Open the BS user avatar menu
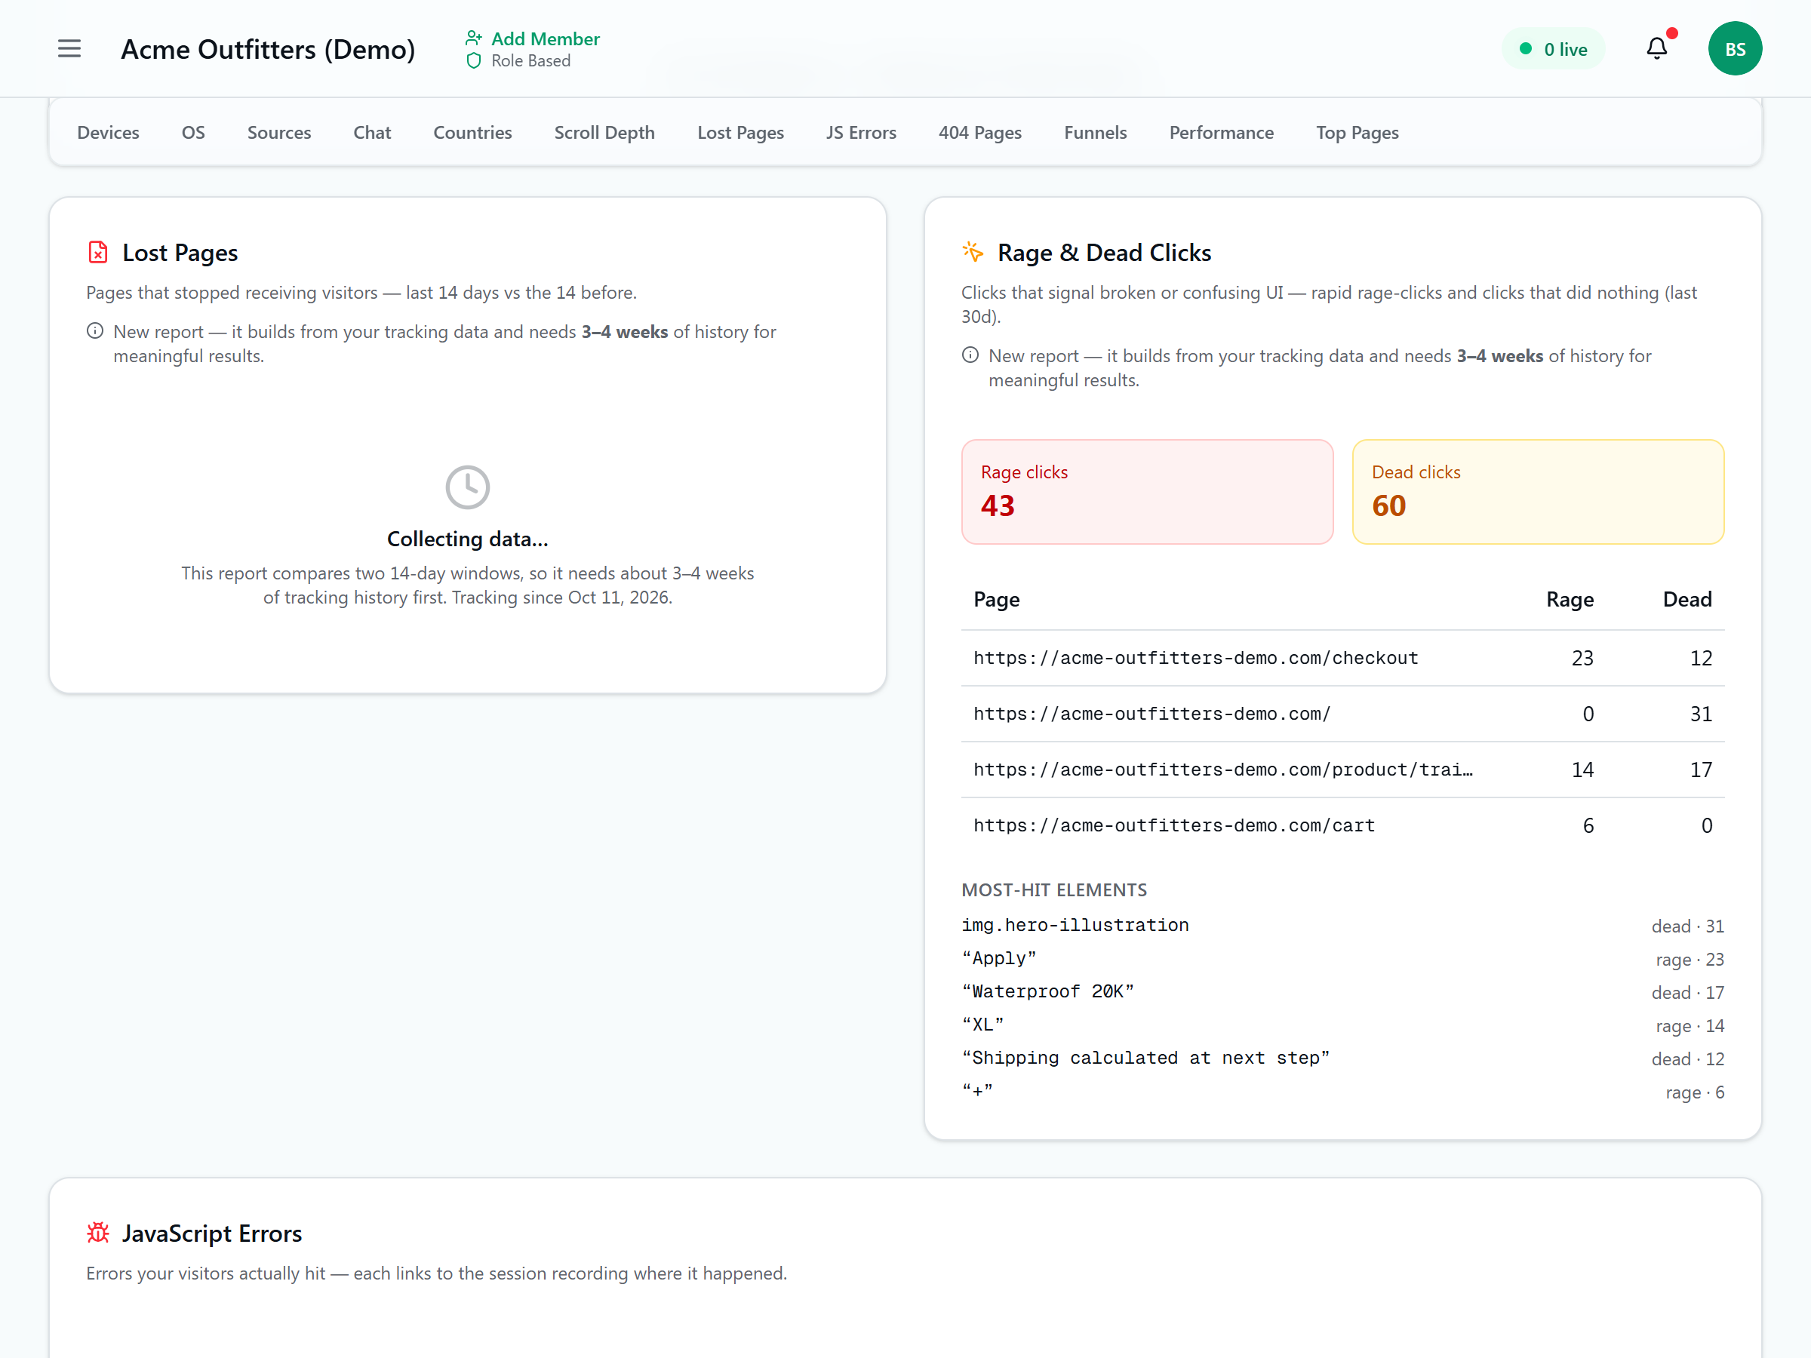Viewport: 1811px width, 1358px height. point(1735,49)
